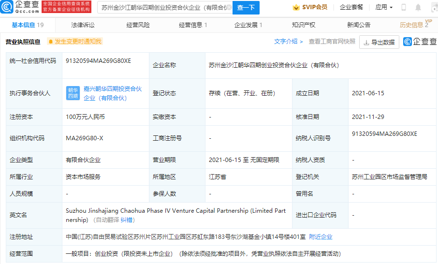Image resolution: width=438 pixels, height=264 pixels.
Task: Switch to the 经营风险 tab
Action: (138, 25)
